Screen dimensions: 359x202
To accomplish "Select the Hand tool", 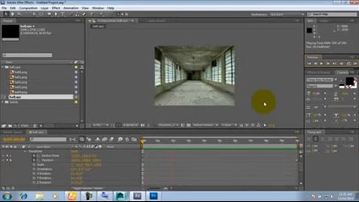I will coord(12,14).
